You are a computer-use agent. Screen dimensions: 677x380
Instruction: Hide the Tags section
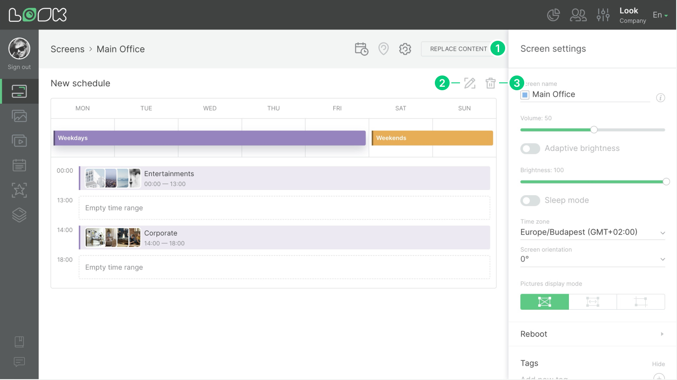point(658,364)
